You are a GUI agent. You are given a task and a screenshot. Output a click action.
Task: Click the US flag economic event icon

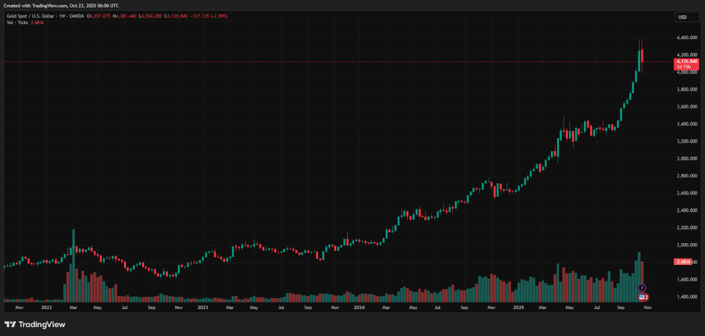(x=643, y=296)
